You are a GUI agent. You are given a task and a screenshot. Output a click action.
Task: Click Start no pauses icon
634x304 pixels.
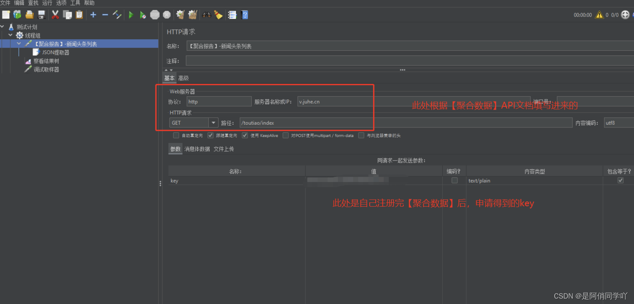143,15
